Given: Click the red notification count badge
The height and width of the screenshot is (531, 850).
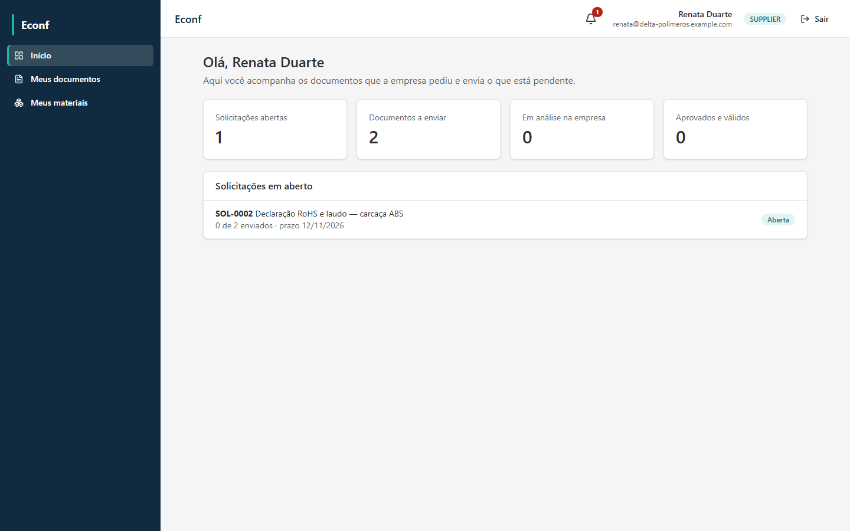Looking at the screenshot, I should point(597,12).
